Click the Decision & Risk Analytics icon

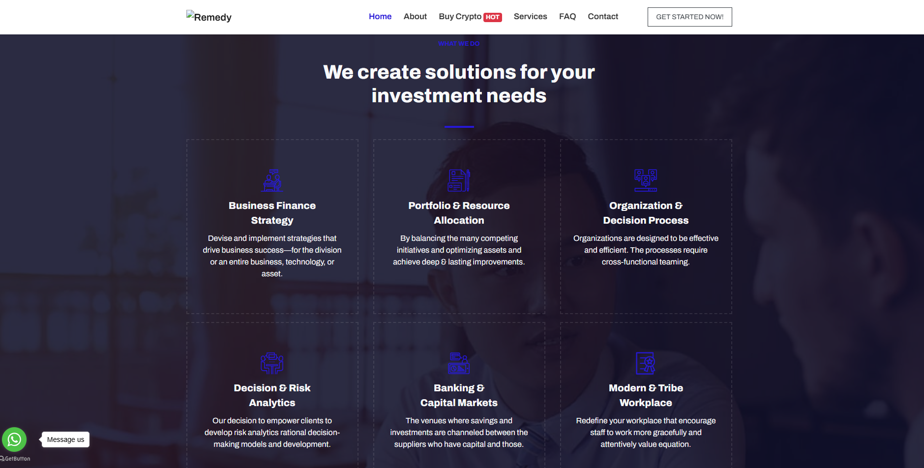272,363
